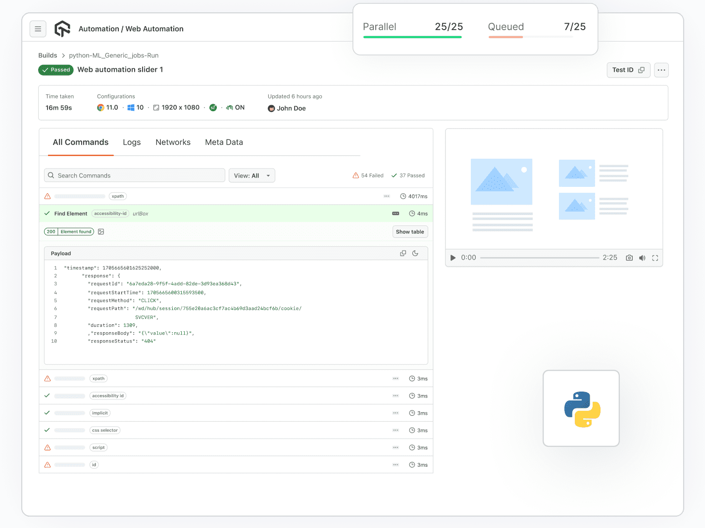Switch to the Networks tab
The width and height of the screenshot is (705, 528).
coord(173,142)
